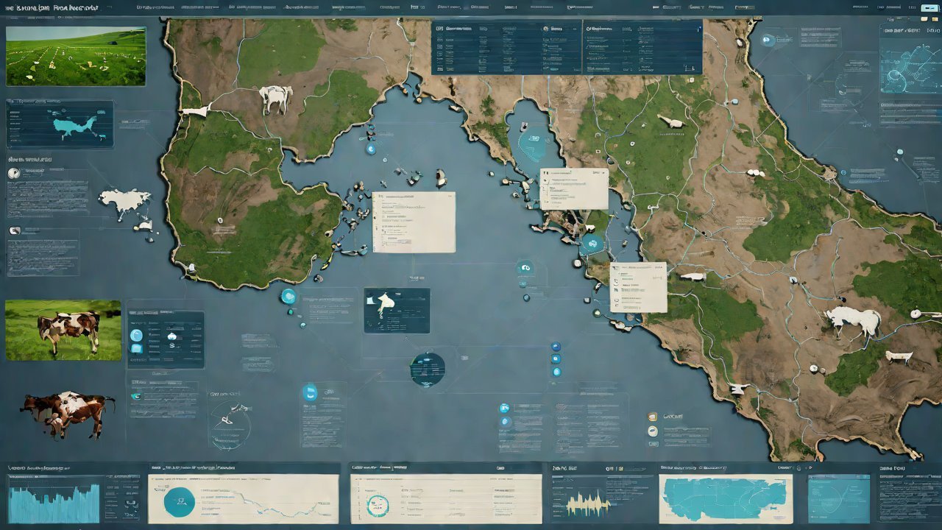Click the round dark globe widget in the sea
This screenshot has width=942, height=530.
tap(428, 370)
